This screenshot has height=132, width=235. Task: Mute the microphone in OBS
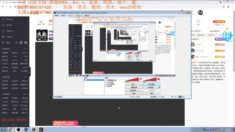tap(141, 79)
